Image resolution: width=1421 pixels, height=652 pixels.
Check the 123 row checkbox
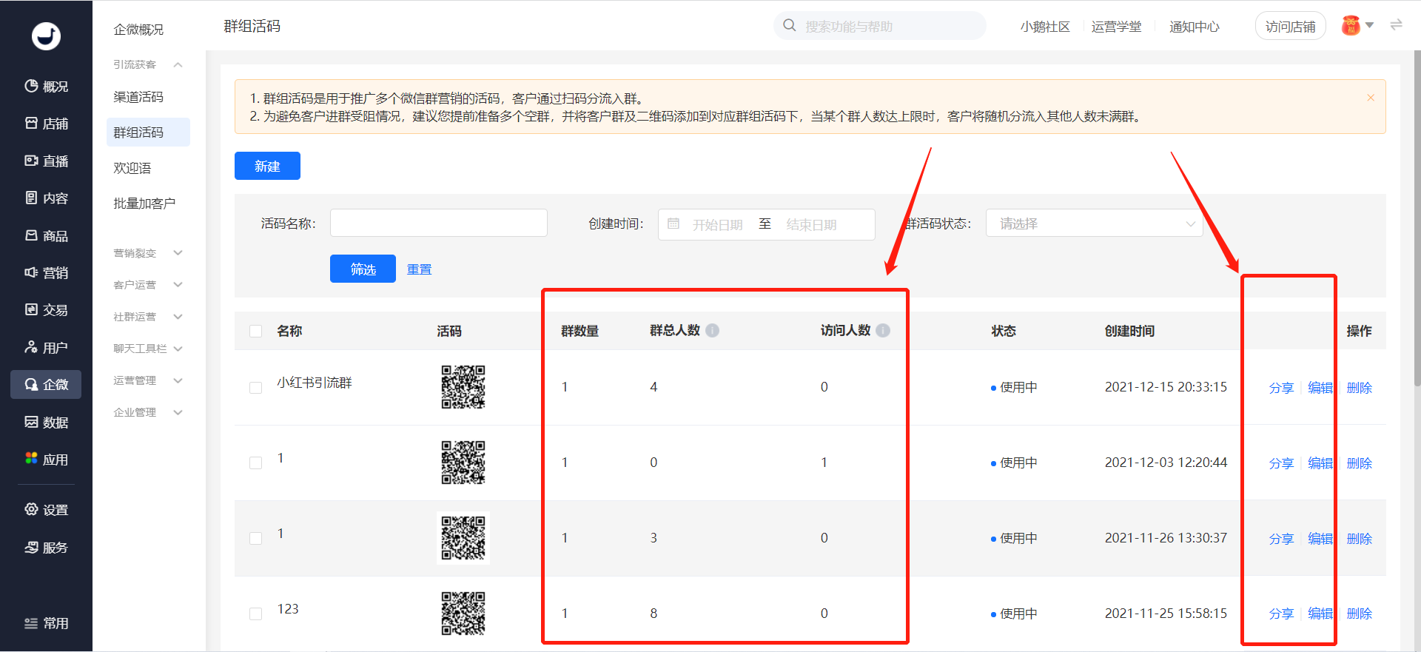256,614
